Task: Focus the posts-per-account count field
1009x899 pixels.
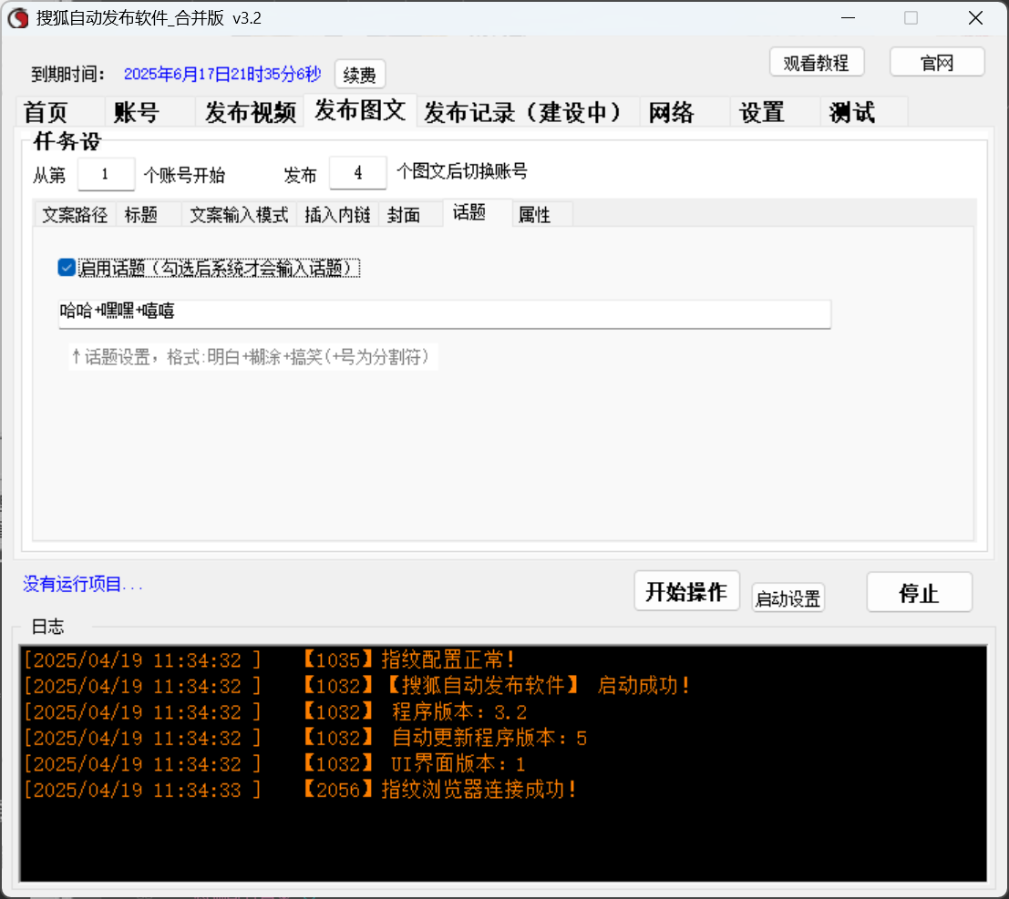Action: 358,172
